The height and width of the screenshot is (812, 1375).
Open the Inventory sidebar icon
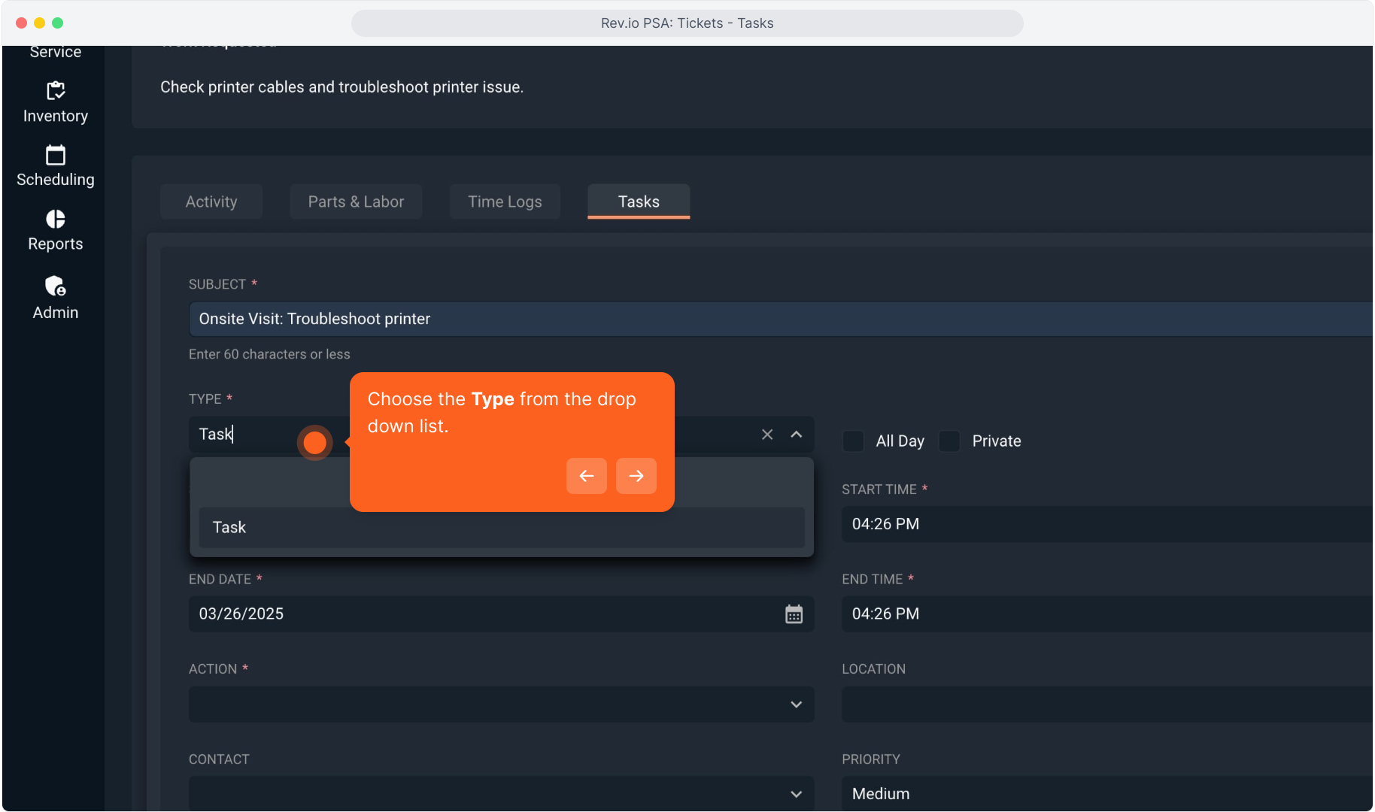[56, 91]
